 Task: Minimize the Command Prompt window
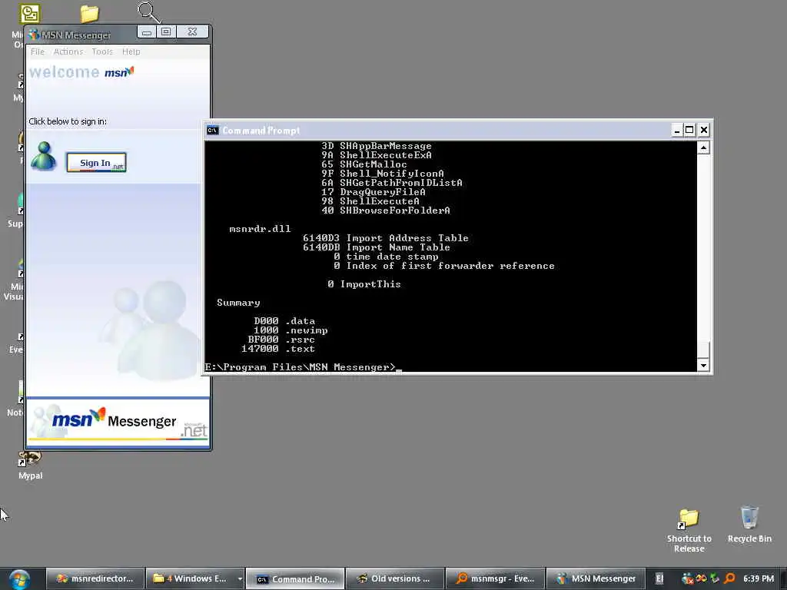(x=676, y=130)
